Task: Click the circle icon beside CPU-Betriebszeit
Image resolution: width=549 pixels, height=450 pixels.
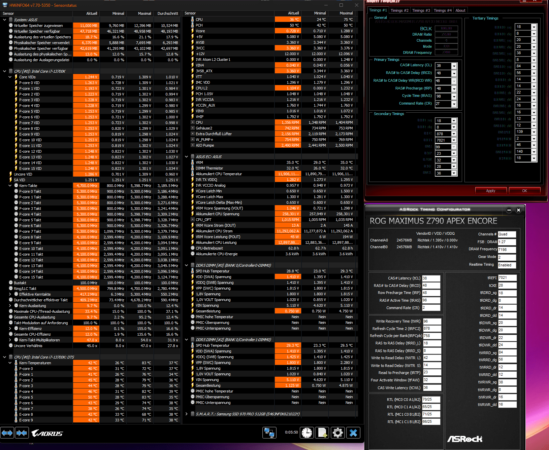Action: pos(193,248)
